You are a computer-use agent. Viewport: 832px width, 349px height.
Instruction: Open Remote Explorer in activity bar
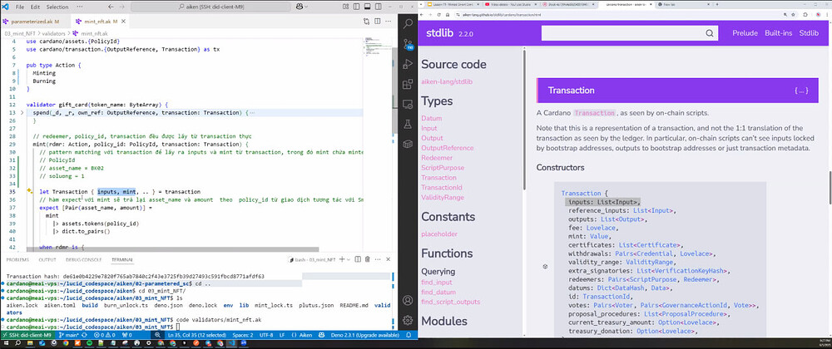click(x=408, y=104)
